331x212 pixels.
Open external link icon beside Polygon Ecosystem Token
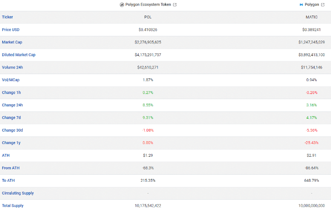pos(175,5)
